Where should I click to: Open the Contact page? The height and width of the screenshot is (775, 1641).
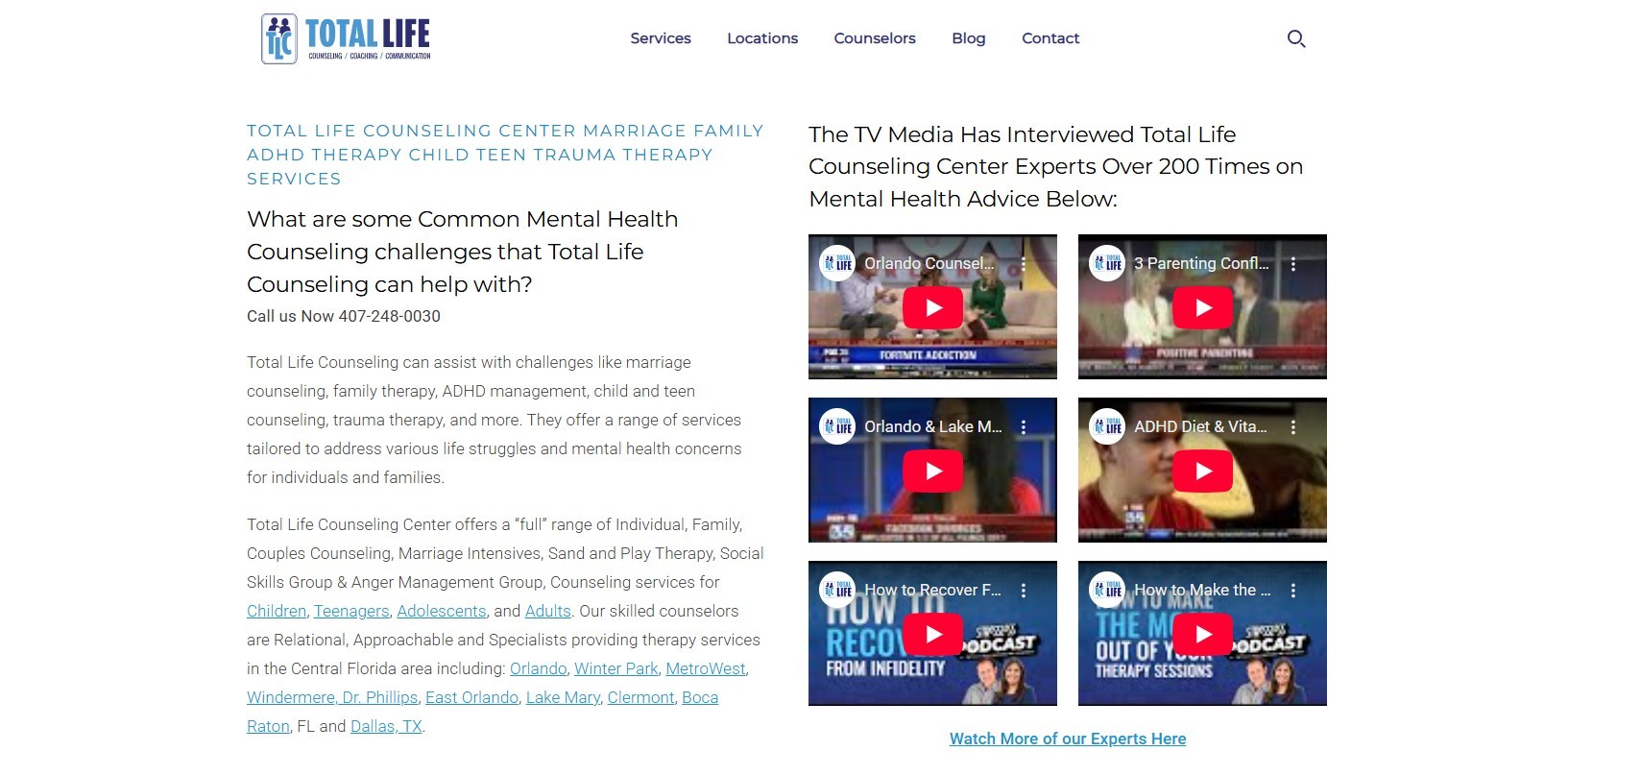[1050, 38]
